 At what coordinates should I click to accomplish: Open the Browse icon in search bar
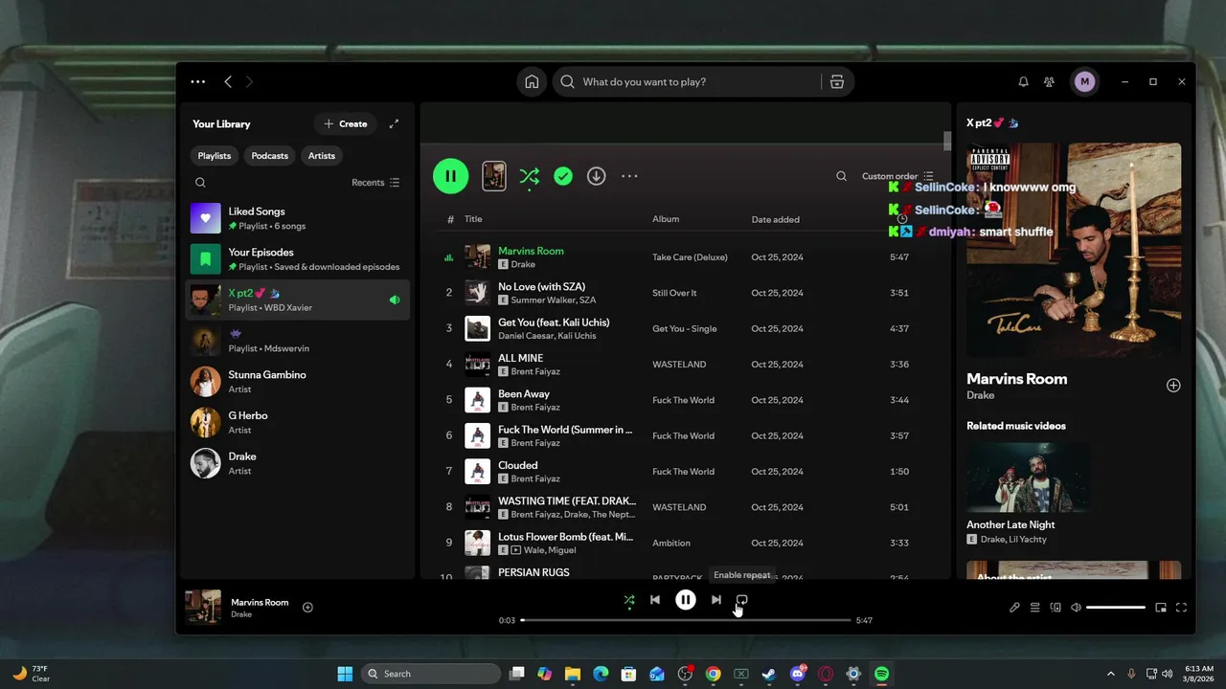(x=837, y=82)
